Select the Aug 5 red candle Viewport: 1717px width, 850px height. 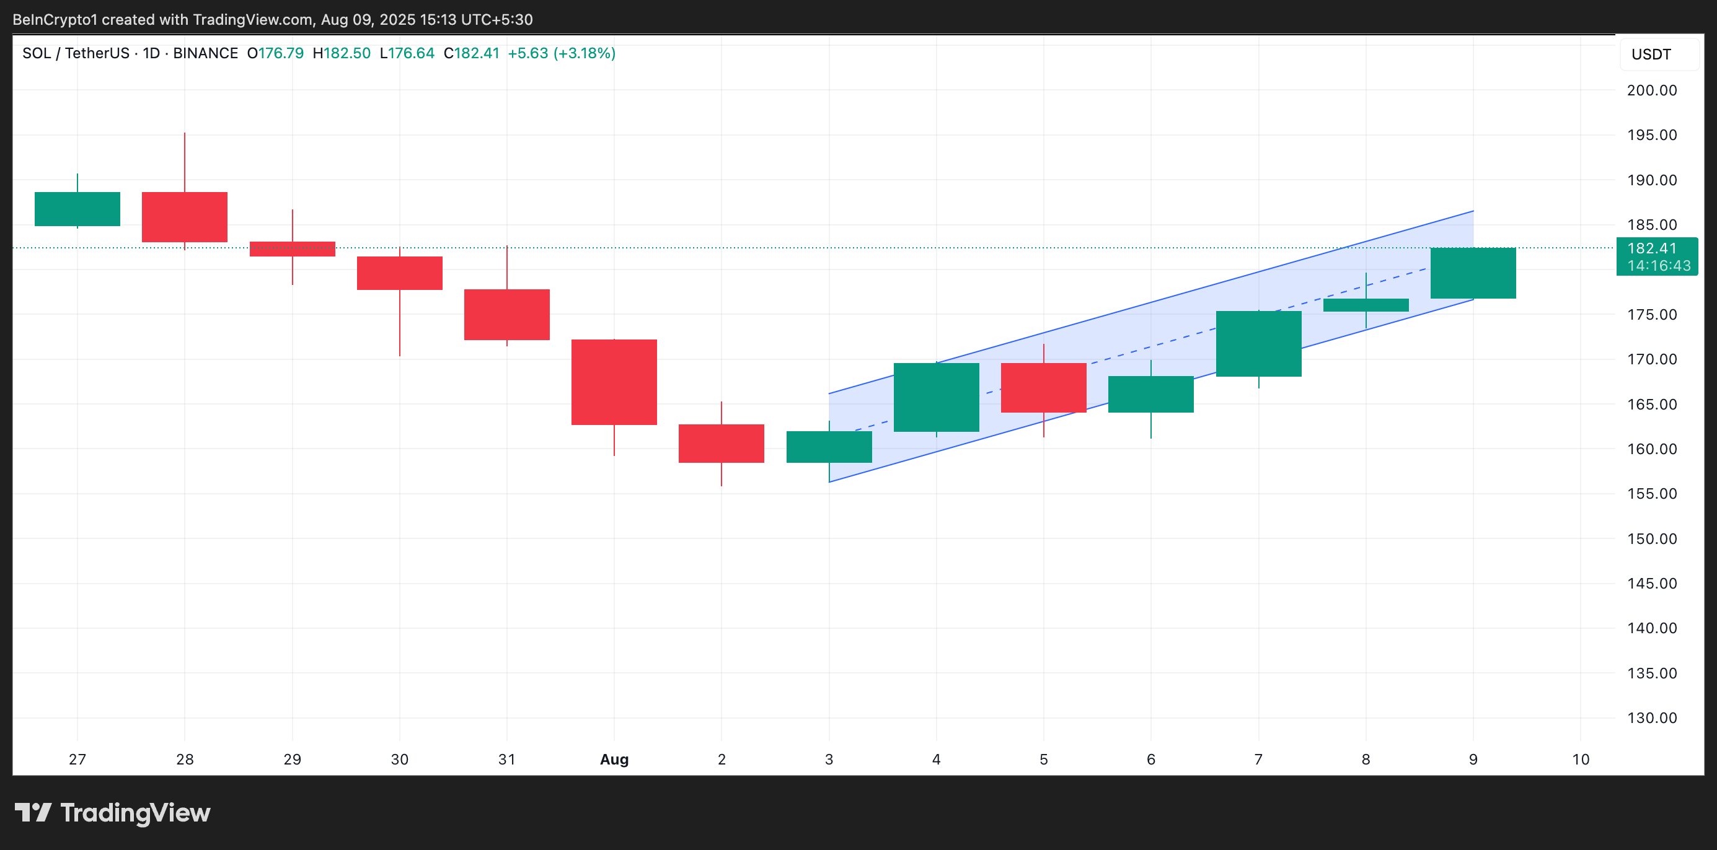pyautogui.click(x=1043, y=387)
